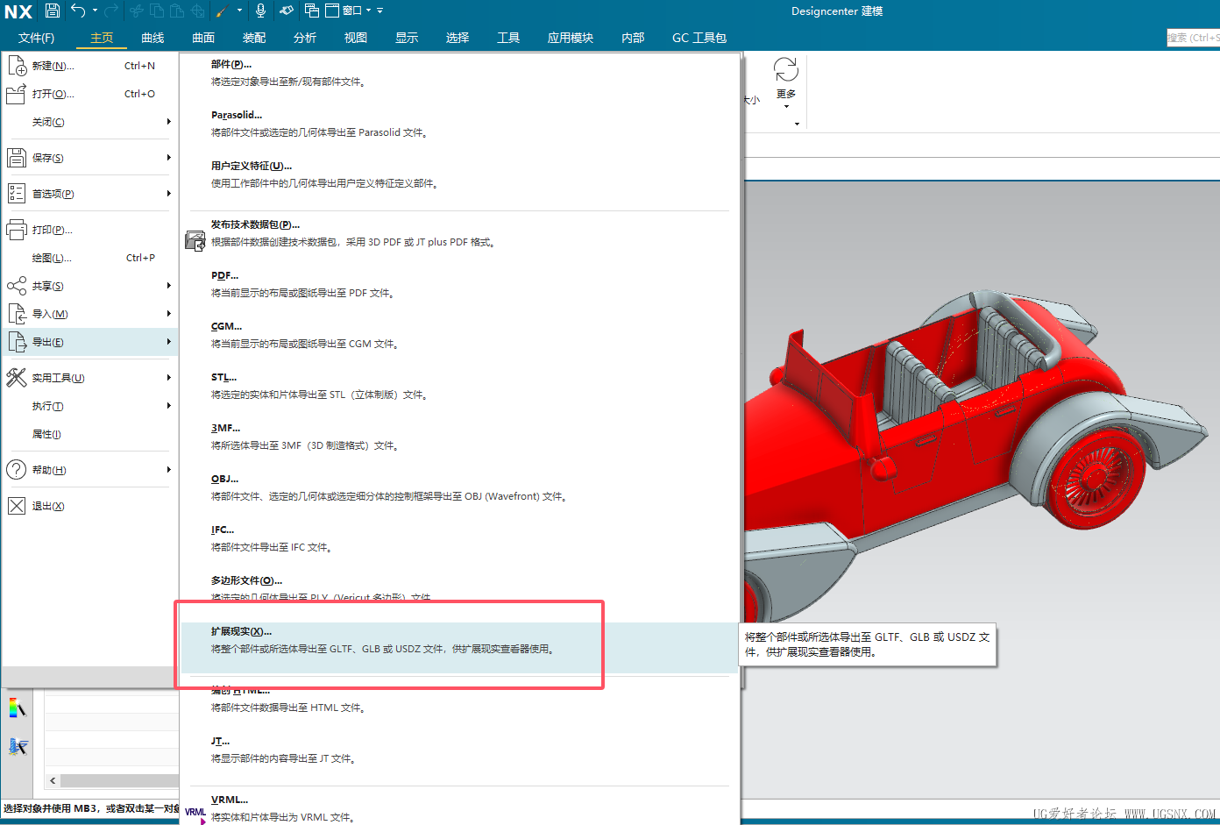Click the 首选项(P) preferences icon
This screenshot has width=1220, height=825.
tap(17, 194)
